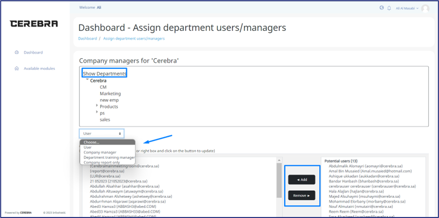This screenshot has width=439, height=218.
Task: Open the notifications bell
Action: [389, 8]
